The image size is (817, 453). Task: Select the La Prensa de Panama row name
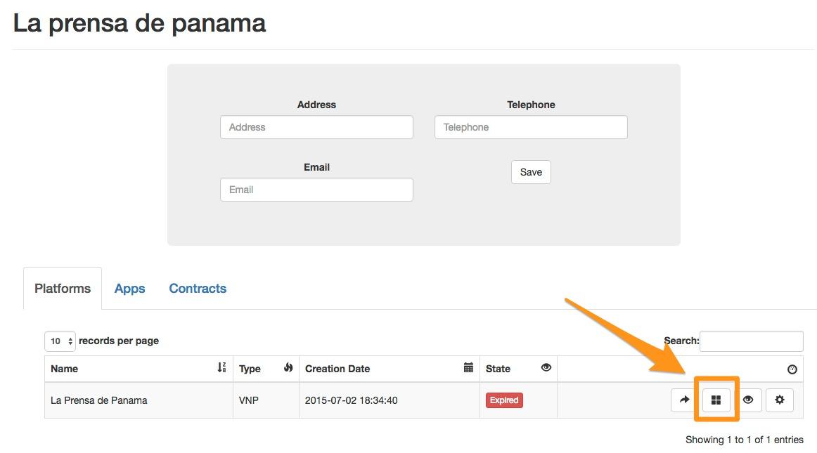pos(99,400)
